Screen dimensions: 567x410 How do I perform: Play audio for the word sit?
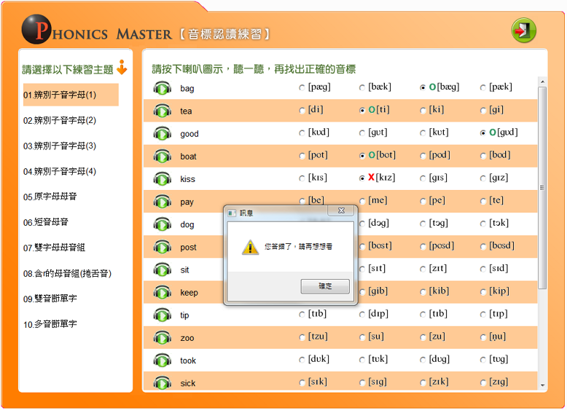point(162,270)
